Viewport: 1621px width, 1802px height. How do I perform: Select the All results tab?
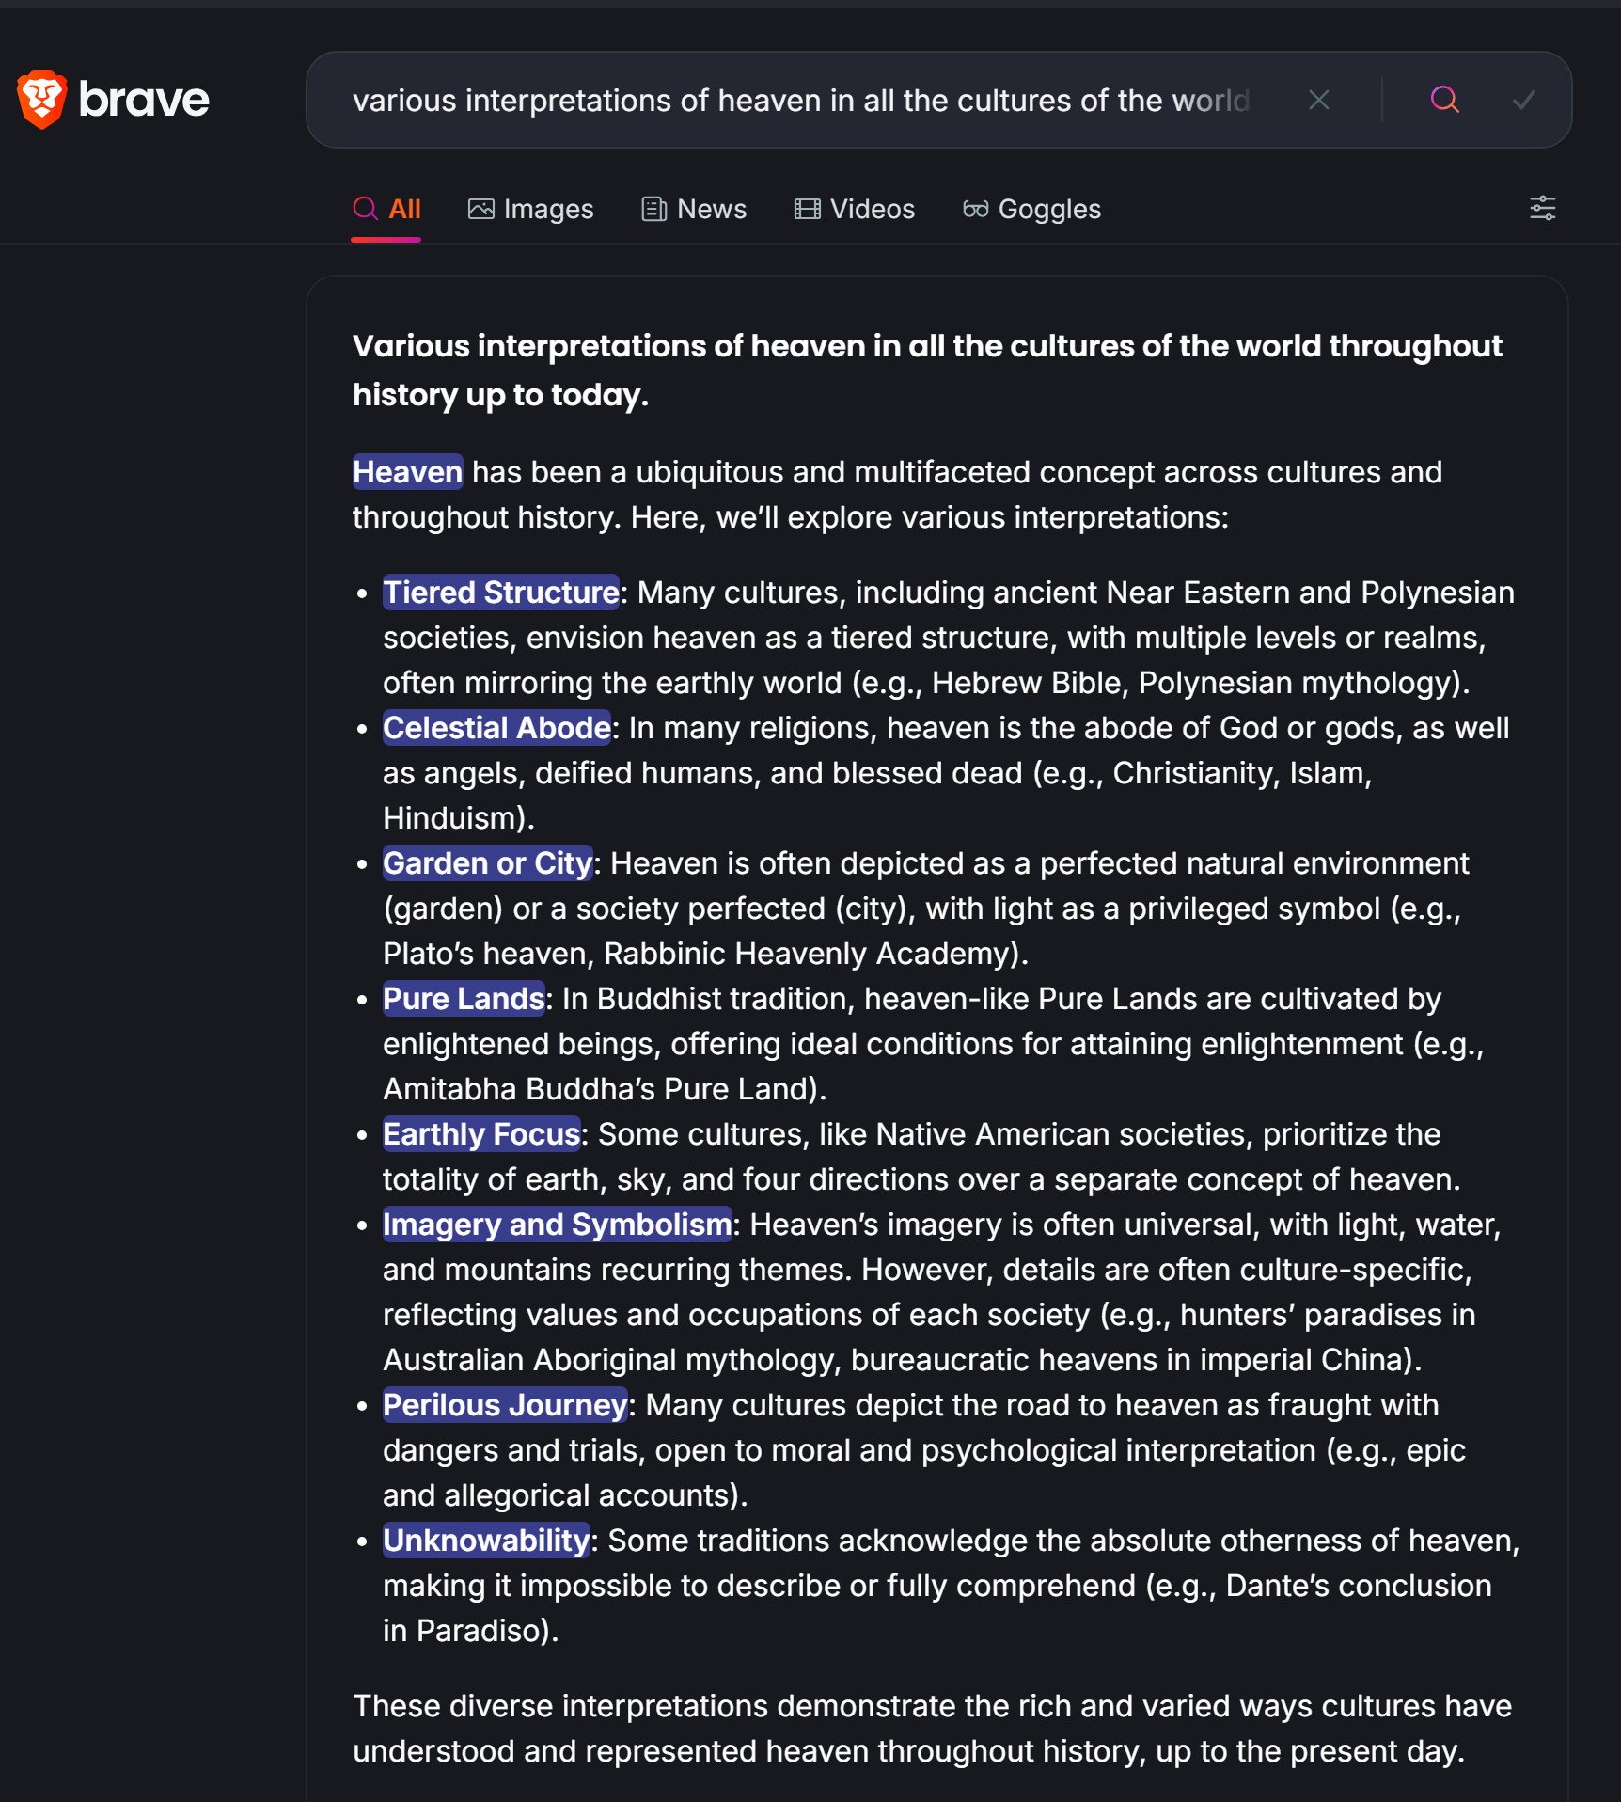(386, 209)
